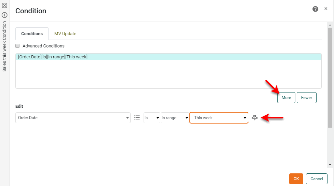The image size is (334, 186).
Task: Select the Conditions tab
Action: tap(32, 34)
